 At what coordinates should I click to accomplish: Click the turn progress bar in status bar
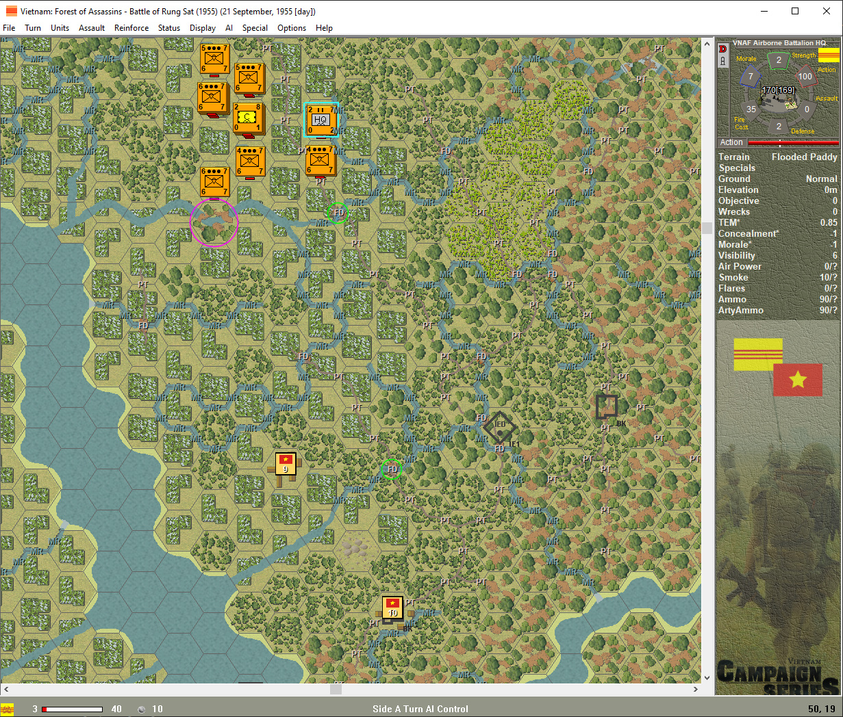point(72,709)
